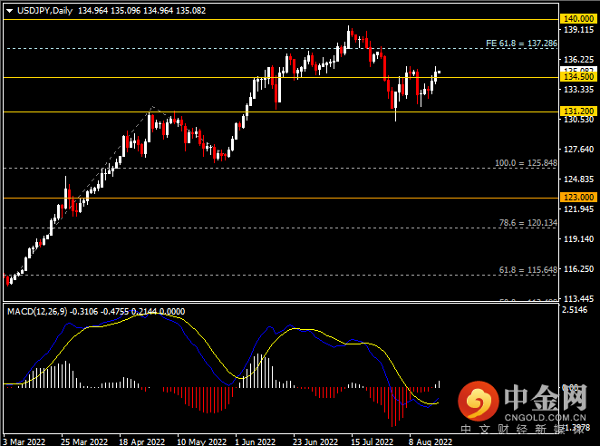
Task: Click the OHLC values 134.964 135.096 134.964 135.082
Action: point(142,11)
